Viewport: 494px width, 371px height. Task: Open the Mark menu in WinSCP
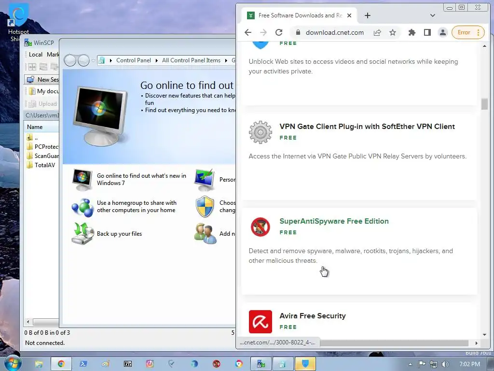click(53, 55)
